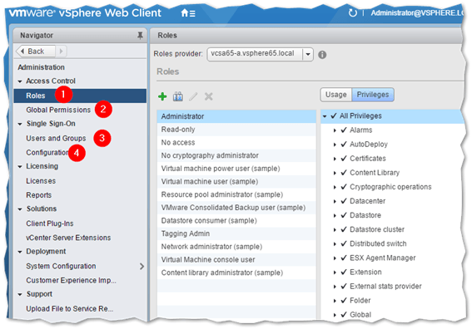The width and height of the screenshot is (472, 329).
Task: Open the Administrator@VSPHERE.LOCAL user menu
Action: tap(416, 13)
